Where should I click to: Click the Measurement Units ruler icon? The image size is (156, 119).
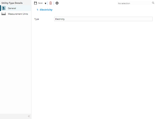(x=4, y=14)
